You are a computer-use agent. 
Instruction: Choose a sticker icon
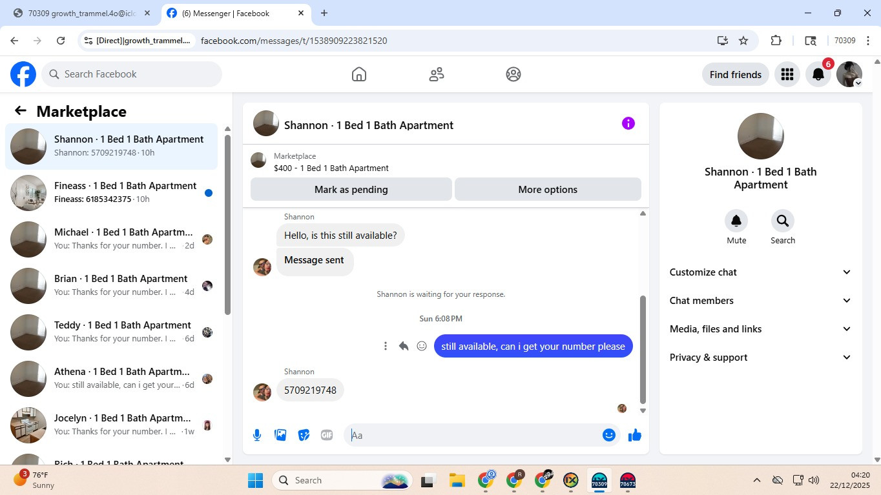[x=304, y=435]
